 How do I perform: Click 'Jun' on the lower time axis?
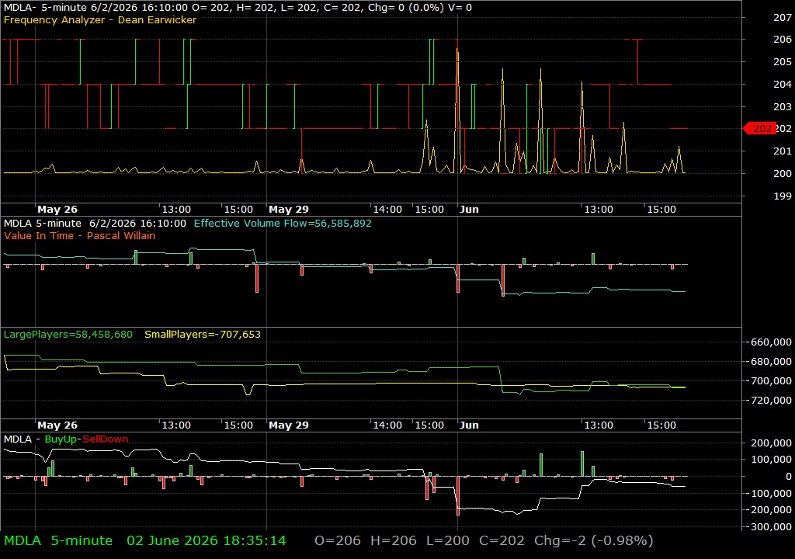469,425
